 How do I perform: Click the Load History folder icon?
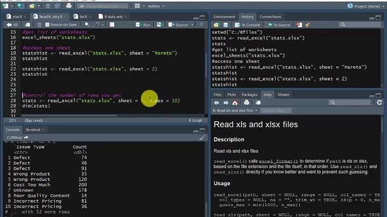pos(216,25)
